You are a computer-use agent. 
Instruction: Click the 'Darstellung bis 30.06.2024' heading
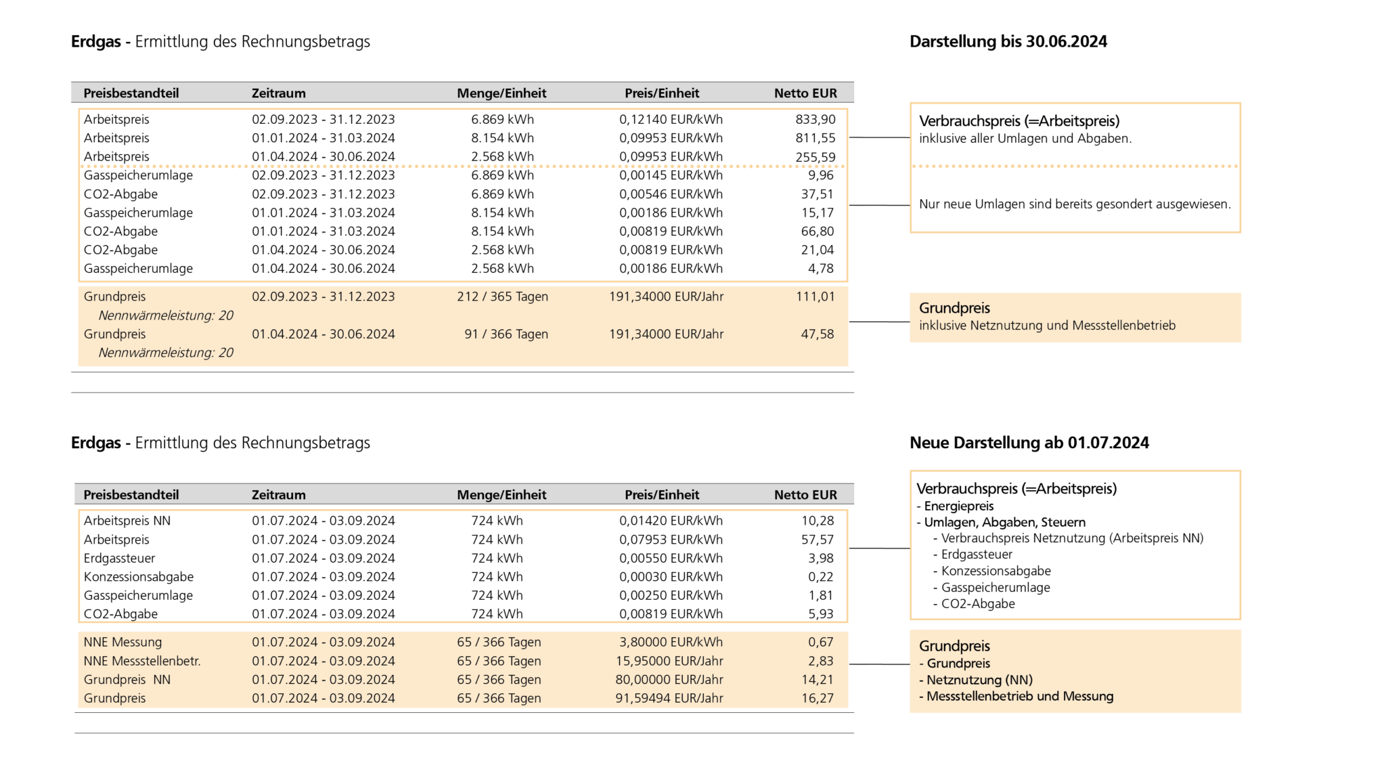[1008, 42]
